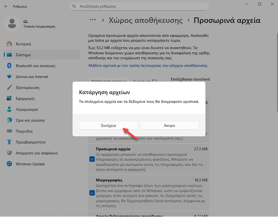Click the Εφαρμογές apps icon
This screenshot has width=278, height=217.
click(9, 99)
